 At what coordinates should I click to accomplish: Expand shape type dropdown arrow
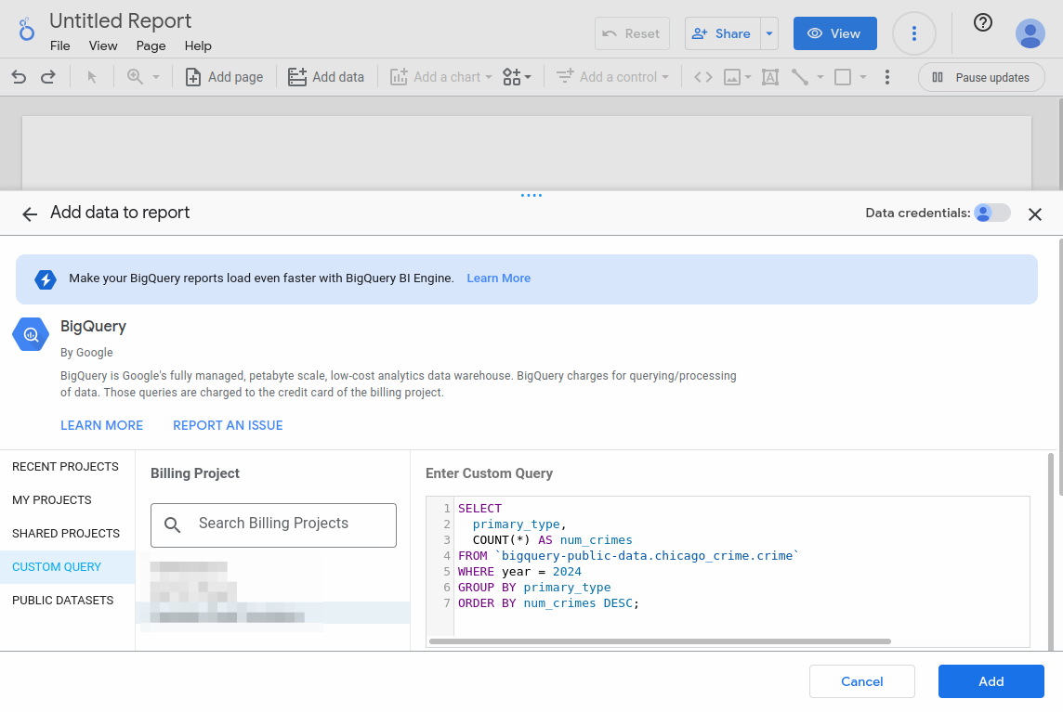click(863, 77)
